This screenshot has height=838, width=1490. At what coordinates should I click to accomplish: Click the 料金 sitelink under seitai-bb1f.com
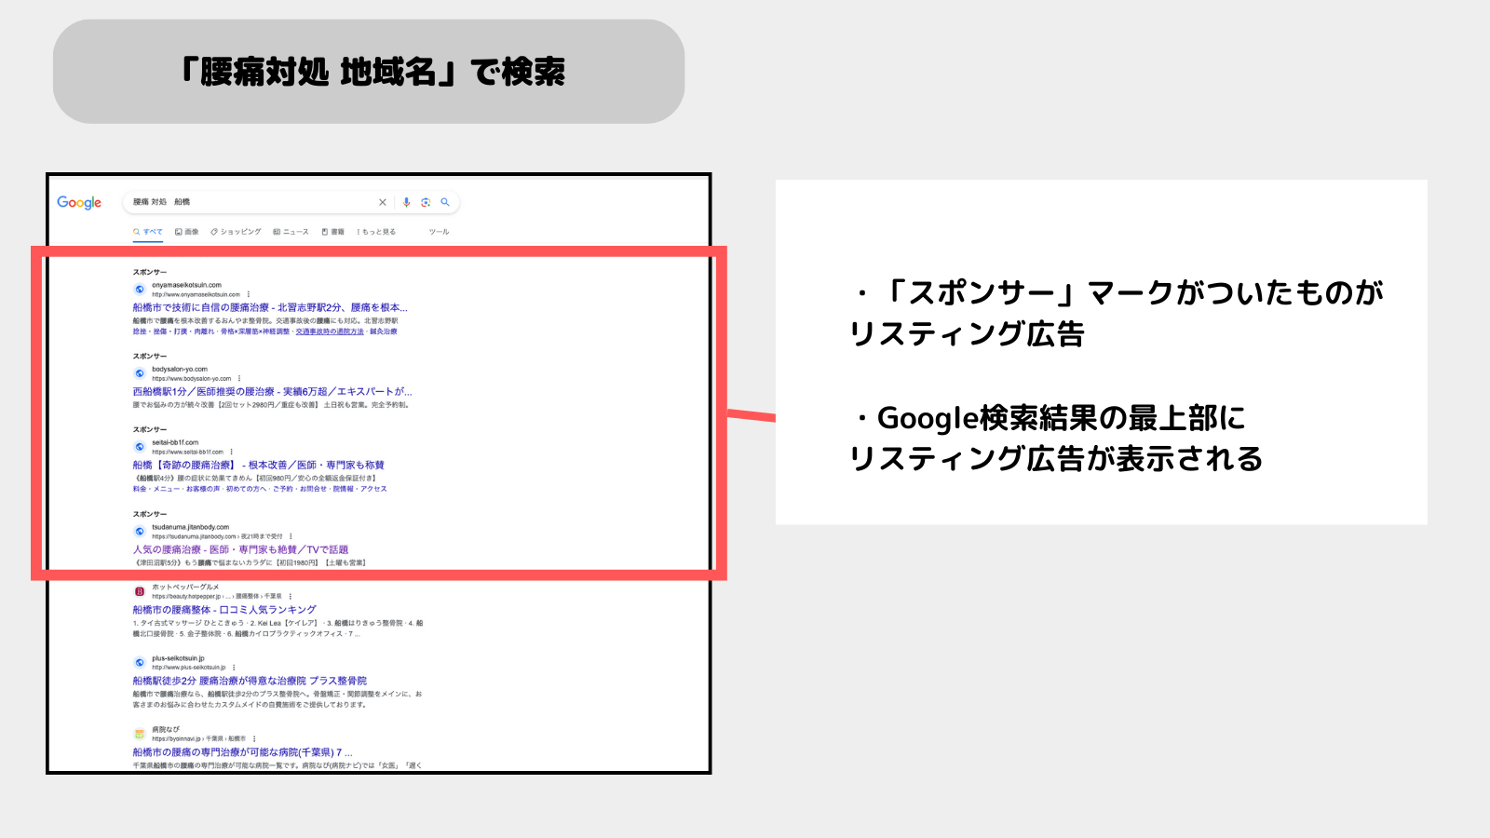(x=136, y=490)
